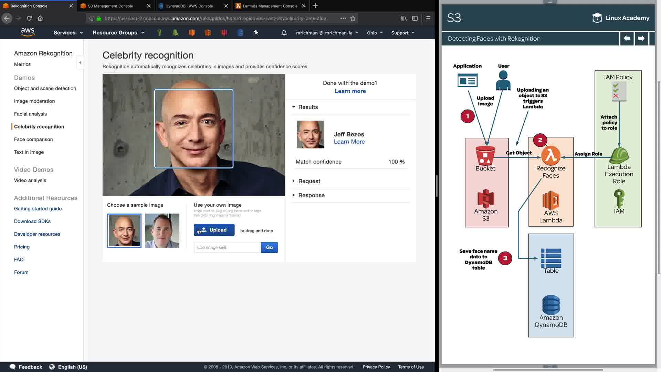The height and width of the screenshot is (372, 661).
Task: Open the browser hamburger menu
Action: coord(428,18)
